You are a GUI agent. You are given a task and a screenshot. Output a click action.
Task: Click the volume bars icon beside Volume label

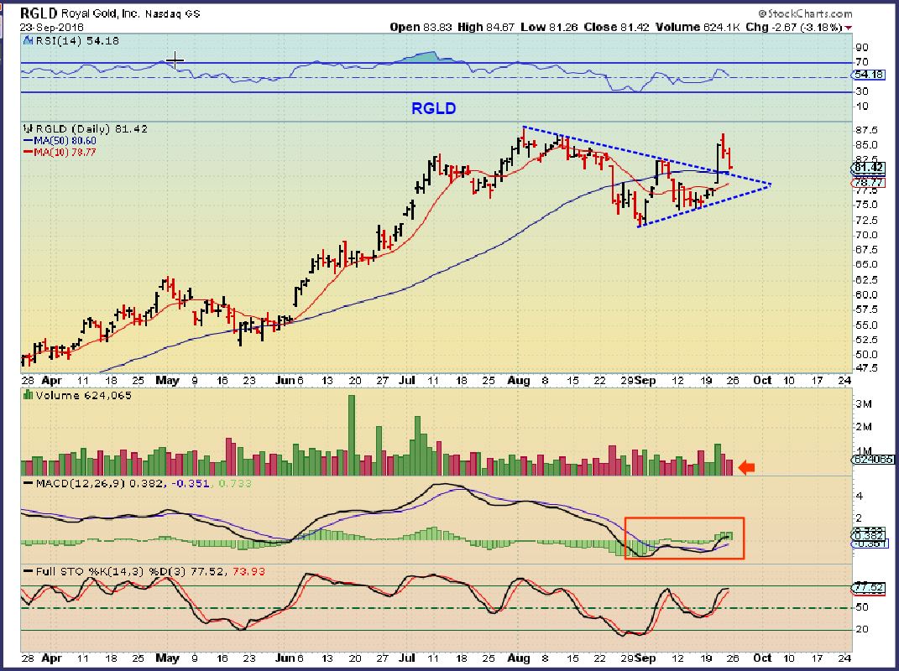(x=28, y=395)
